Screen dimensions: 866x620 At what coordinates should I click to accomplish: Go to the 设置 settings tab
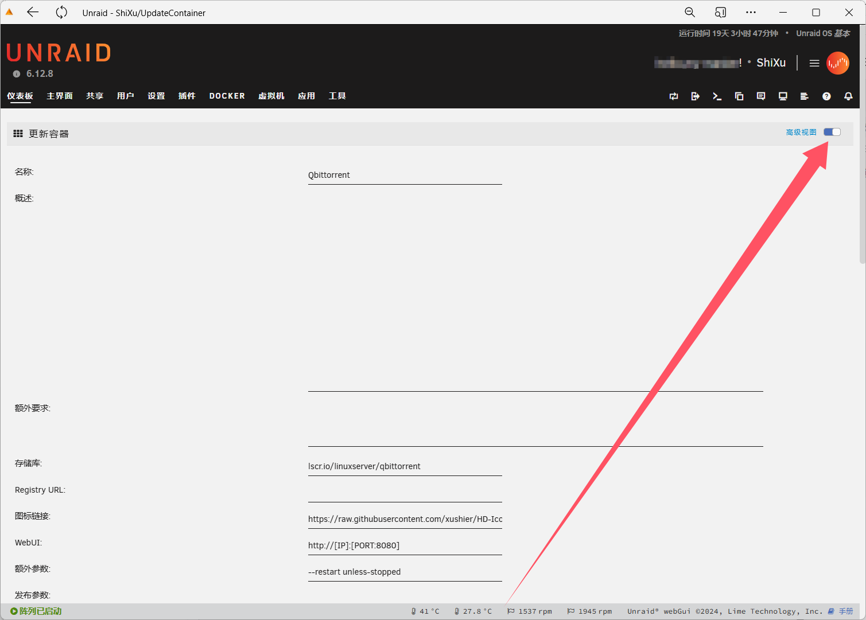tap(156, 96)
